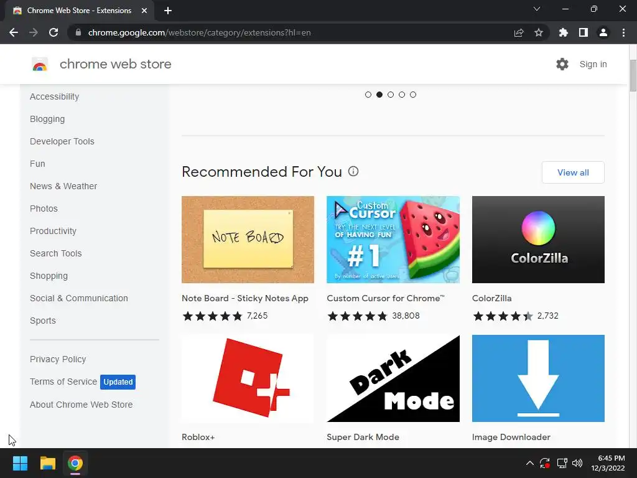Click the ColorZilla title text
This screenshot has height=478, width=637.
click(491, 298)
